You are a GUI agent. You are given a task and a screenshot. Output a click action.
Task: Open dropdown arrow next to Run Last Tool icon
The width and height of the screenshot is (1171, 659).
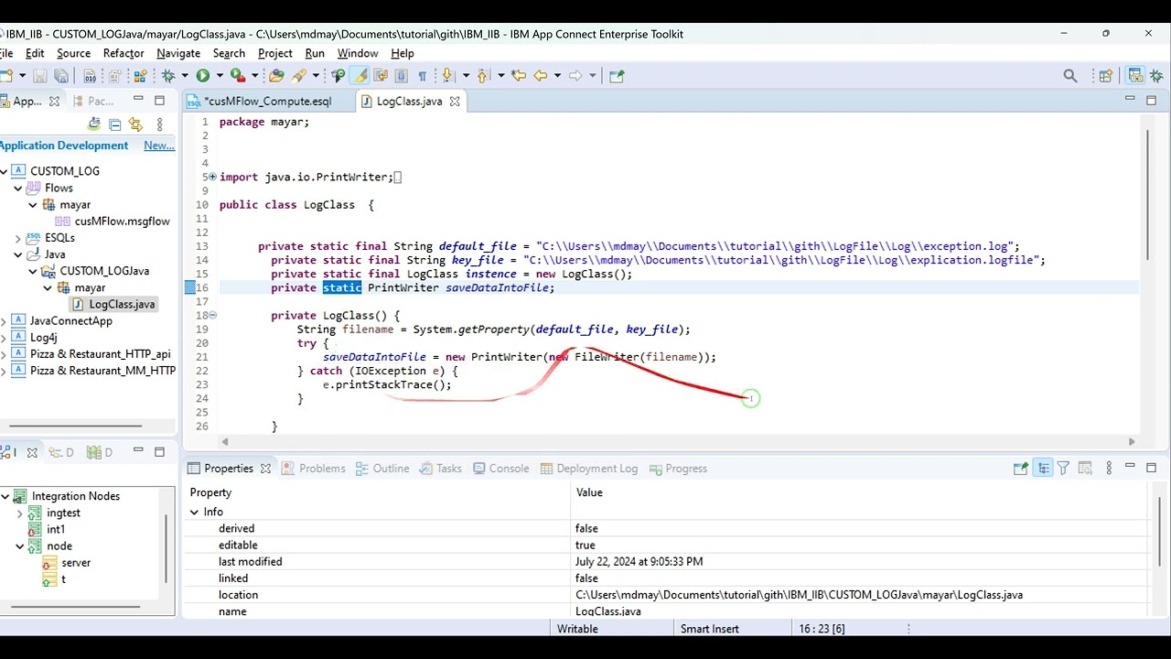(x=253, y=76)
